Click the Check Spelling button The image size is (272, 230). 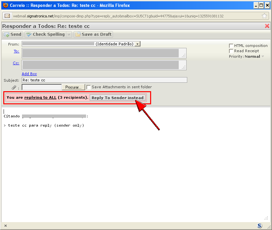pyautogui.click(x=45, y=34)
